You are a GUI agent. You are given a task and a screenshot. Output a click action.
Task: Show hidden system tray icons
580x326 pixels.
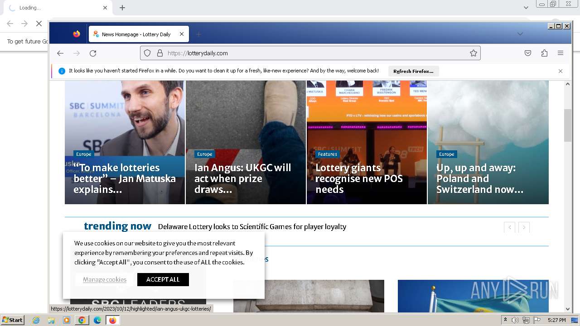[x=505, y=320]
